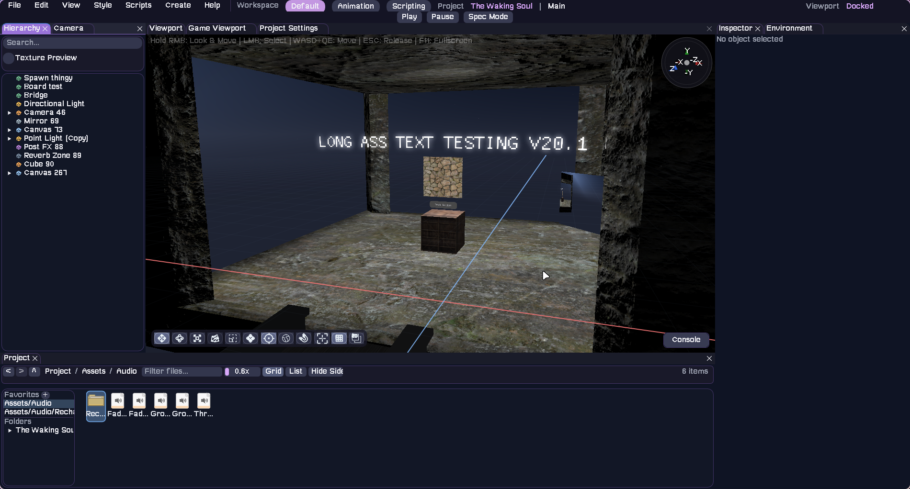Expand the Camera 46 hierarchy entry
Viewport: 910px width, 489px height.
tap(10, 112)
